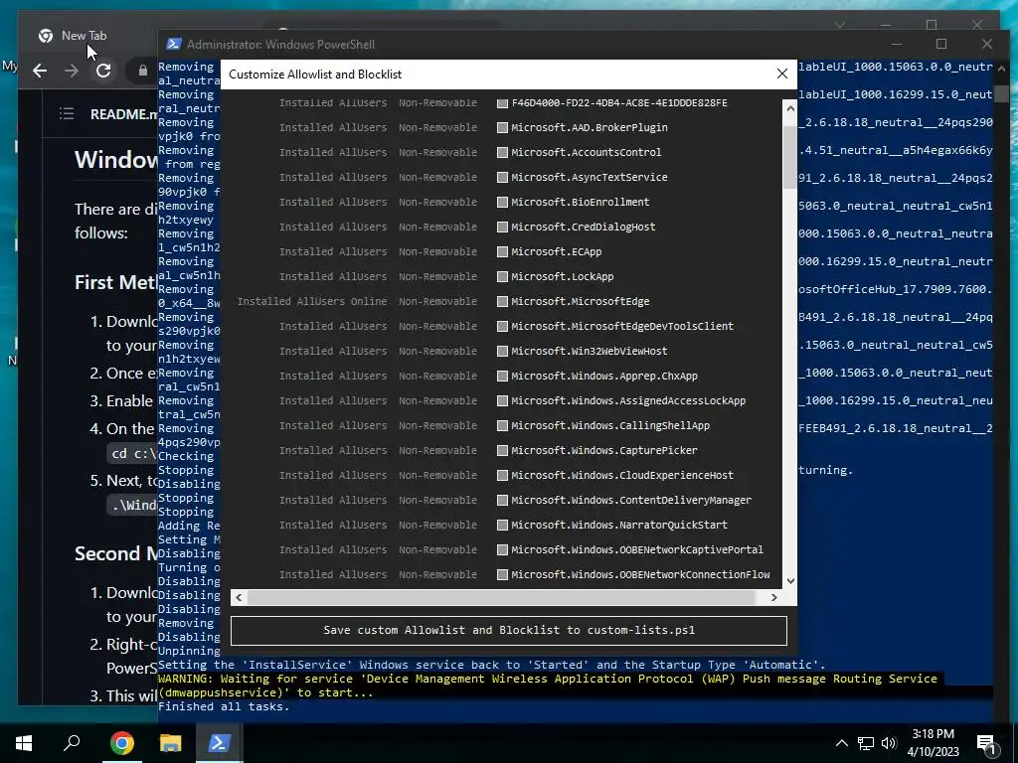The height and width of the screenshot is (763, 1018).
Task: Open File Explorer from the taskbar
Action: click(170, 743)
